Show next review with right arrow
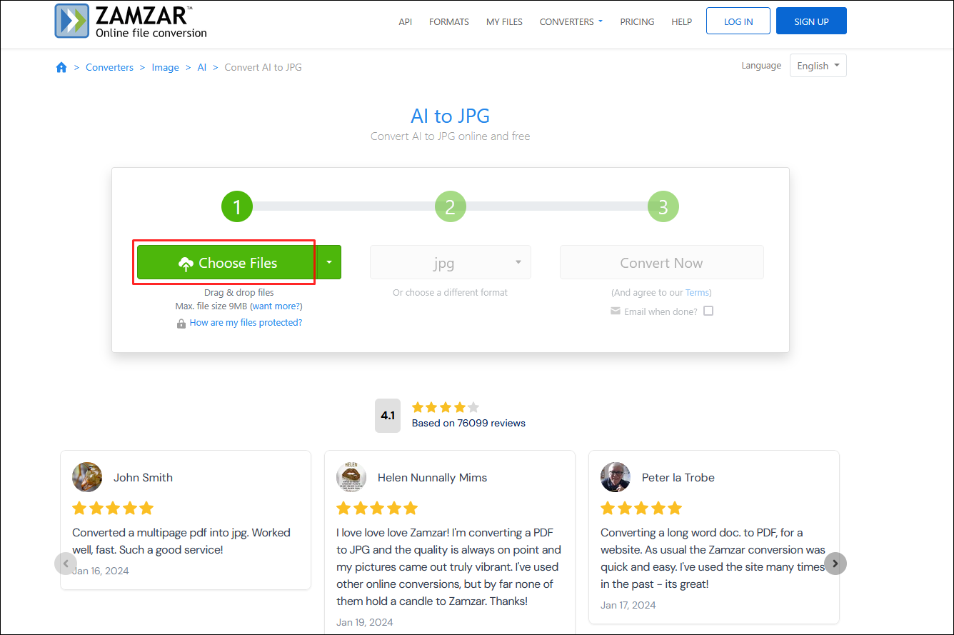This screenshot has height=635, width=954. click(835, 563)
